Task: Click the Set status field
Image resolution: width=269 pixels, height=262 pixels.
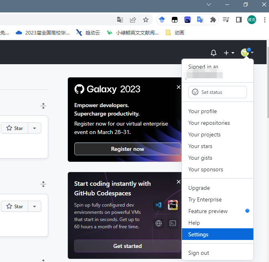Action: pyautogui.click(x=217, y=92)
